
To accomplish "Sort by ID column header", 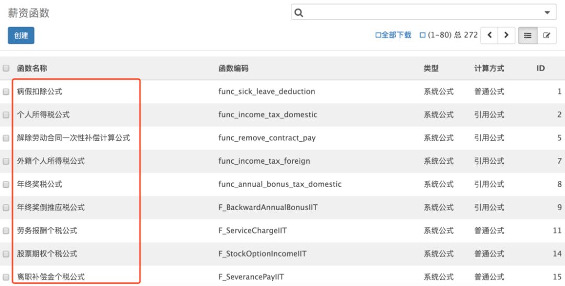I will tap(540, 68).
